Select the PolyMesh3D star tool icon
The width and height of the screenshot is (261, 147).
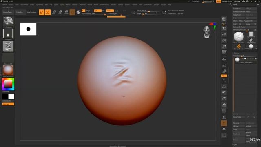(251, 40)
